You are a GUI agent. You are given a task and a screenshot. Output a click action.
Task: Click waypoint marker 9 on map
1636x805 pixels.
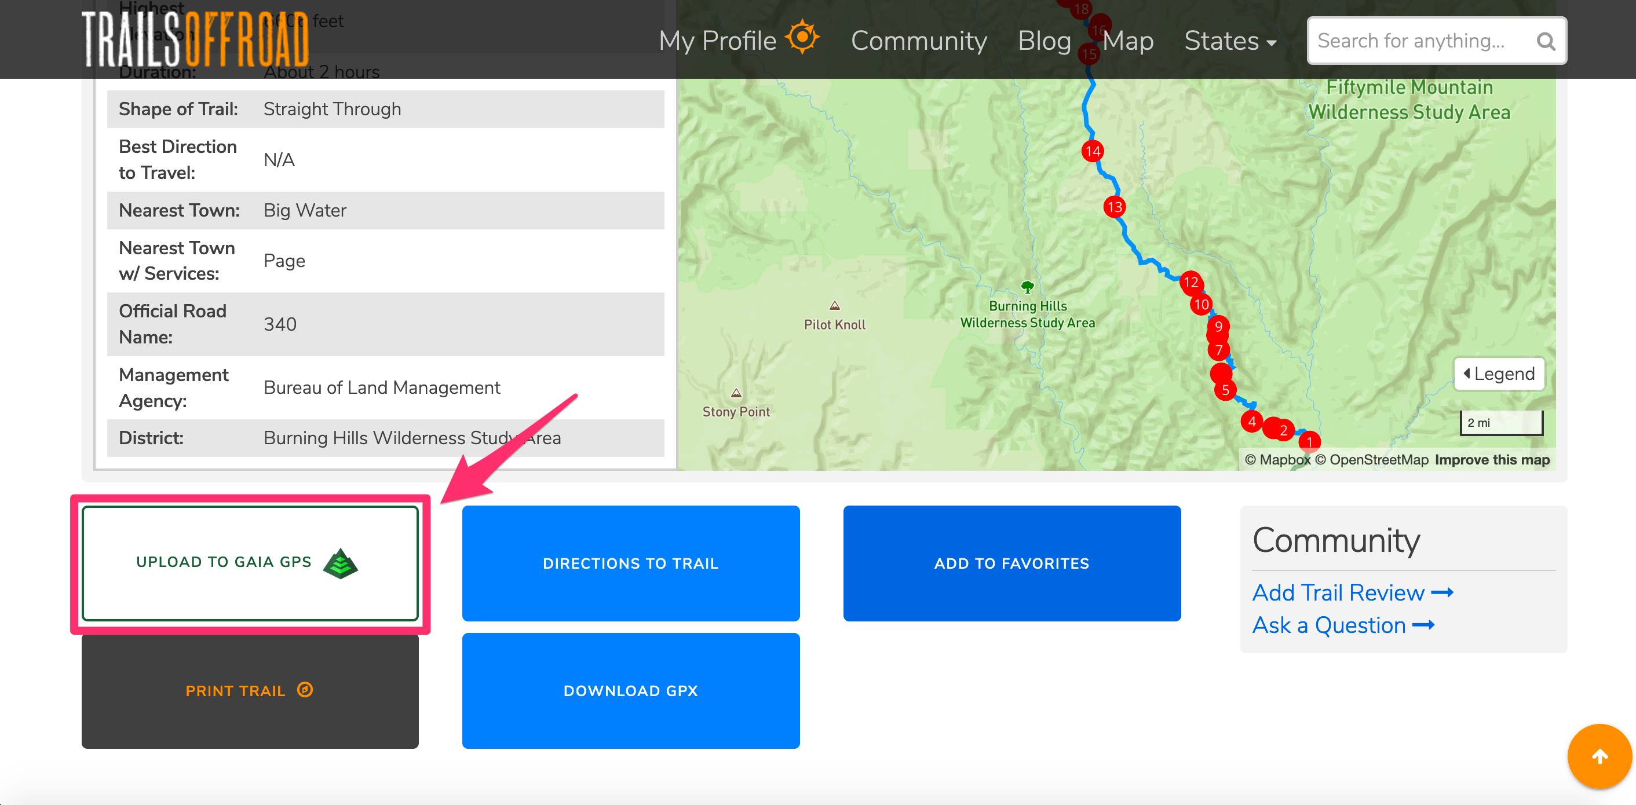point(1218,326)
